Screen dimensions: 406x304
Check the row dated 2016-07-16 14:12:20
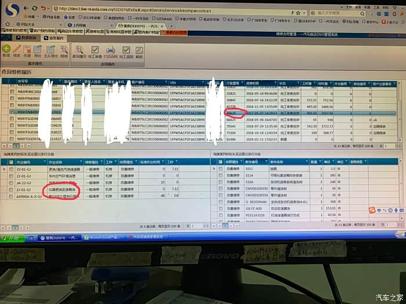pos(12,99)
